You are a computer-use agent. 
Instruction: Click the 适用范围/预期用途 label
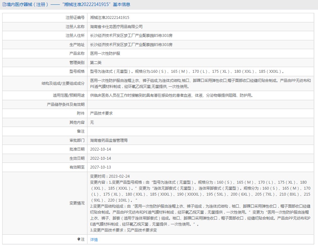click(69, 95)
